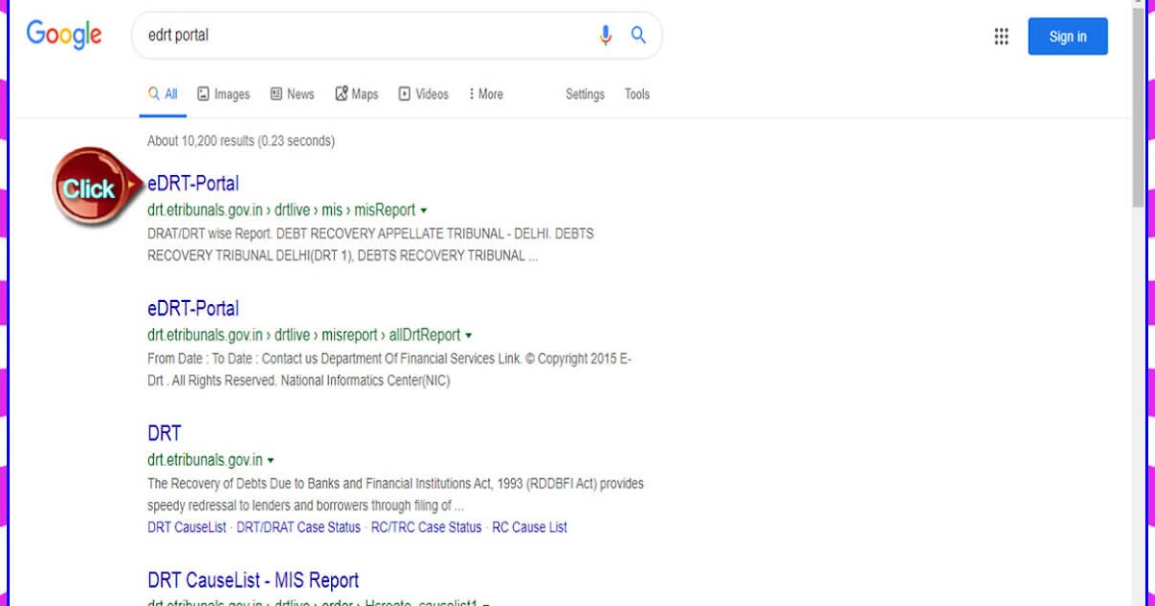Open the drt.etribunals.gov.in URL dropdown arrow
This screenshot has width=1155, height=606.
click(x=270, y=461)
